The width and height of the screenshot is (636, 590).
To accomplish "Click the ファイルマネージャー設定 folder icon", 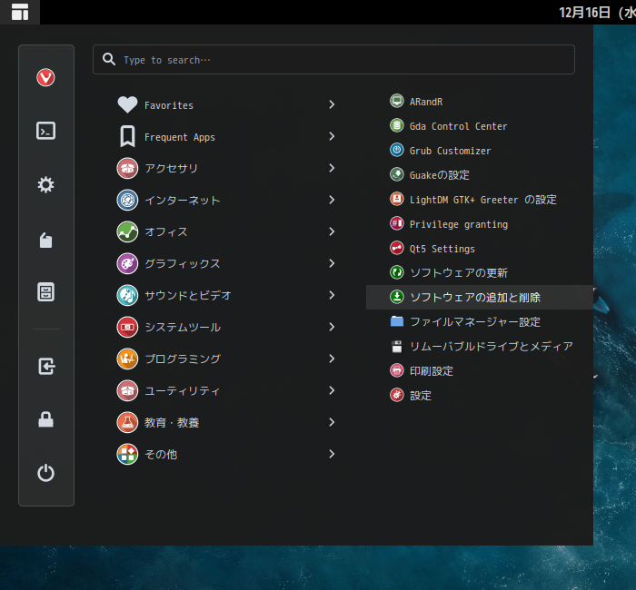I will coord(397,321).
